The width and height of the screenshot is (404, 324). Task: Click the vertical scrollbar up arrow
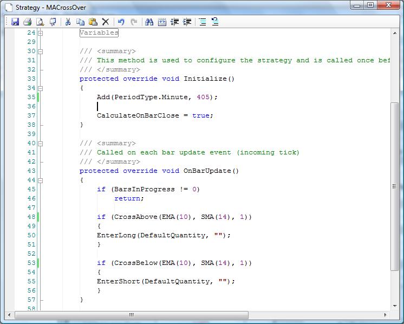[x=394, y=33]
